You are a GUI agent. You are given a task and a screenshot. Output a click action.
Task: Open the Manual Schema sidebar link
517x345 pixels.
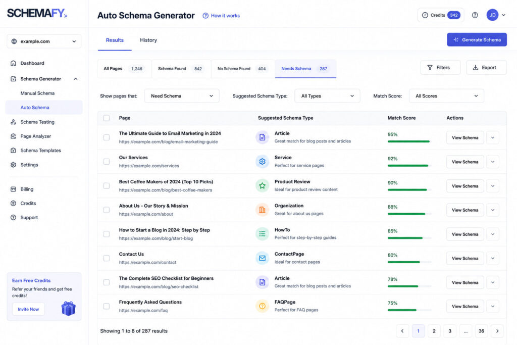37,93
